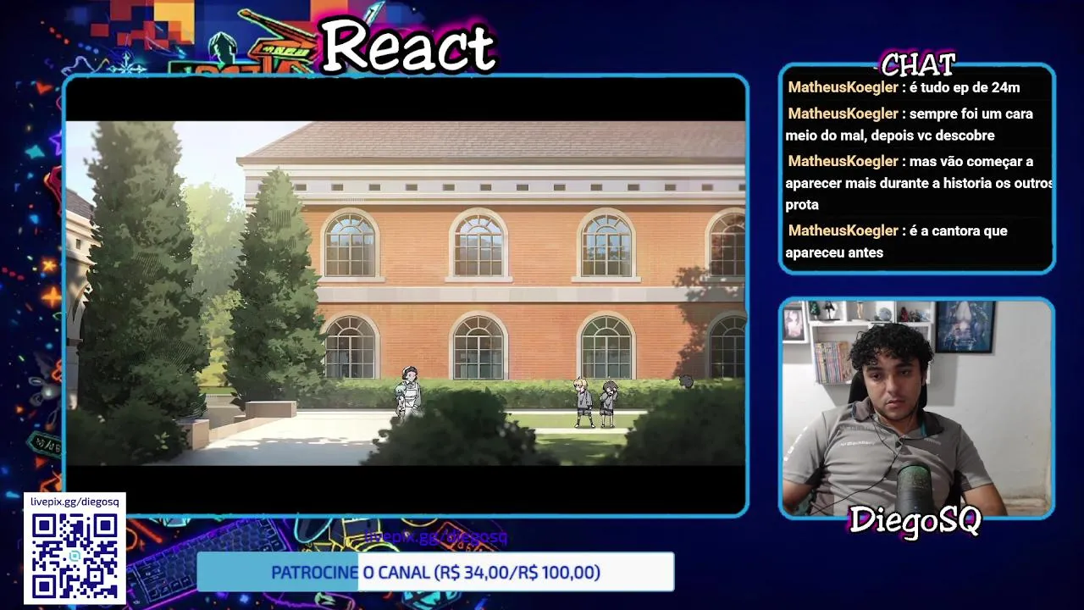Click the white-dressed character in the video
1084x610 pixels.
[x=409, y=392]
